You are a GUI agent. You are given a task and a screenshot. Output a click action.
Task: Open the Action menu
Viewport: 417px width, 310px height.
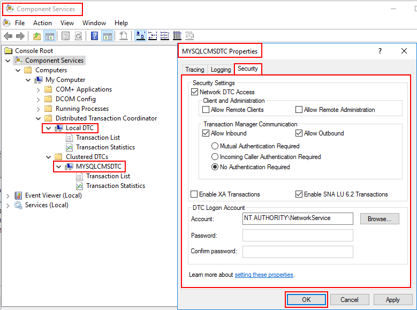pos(42,23)
